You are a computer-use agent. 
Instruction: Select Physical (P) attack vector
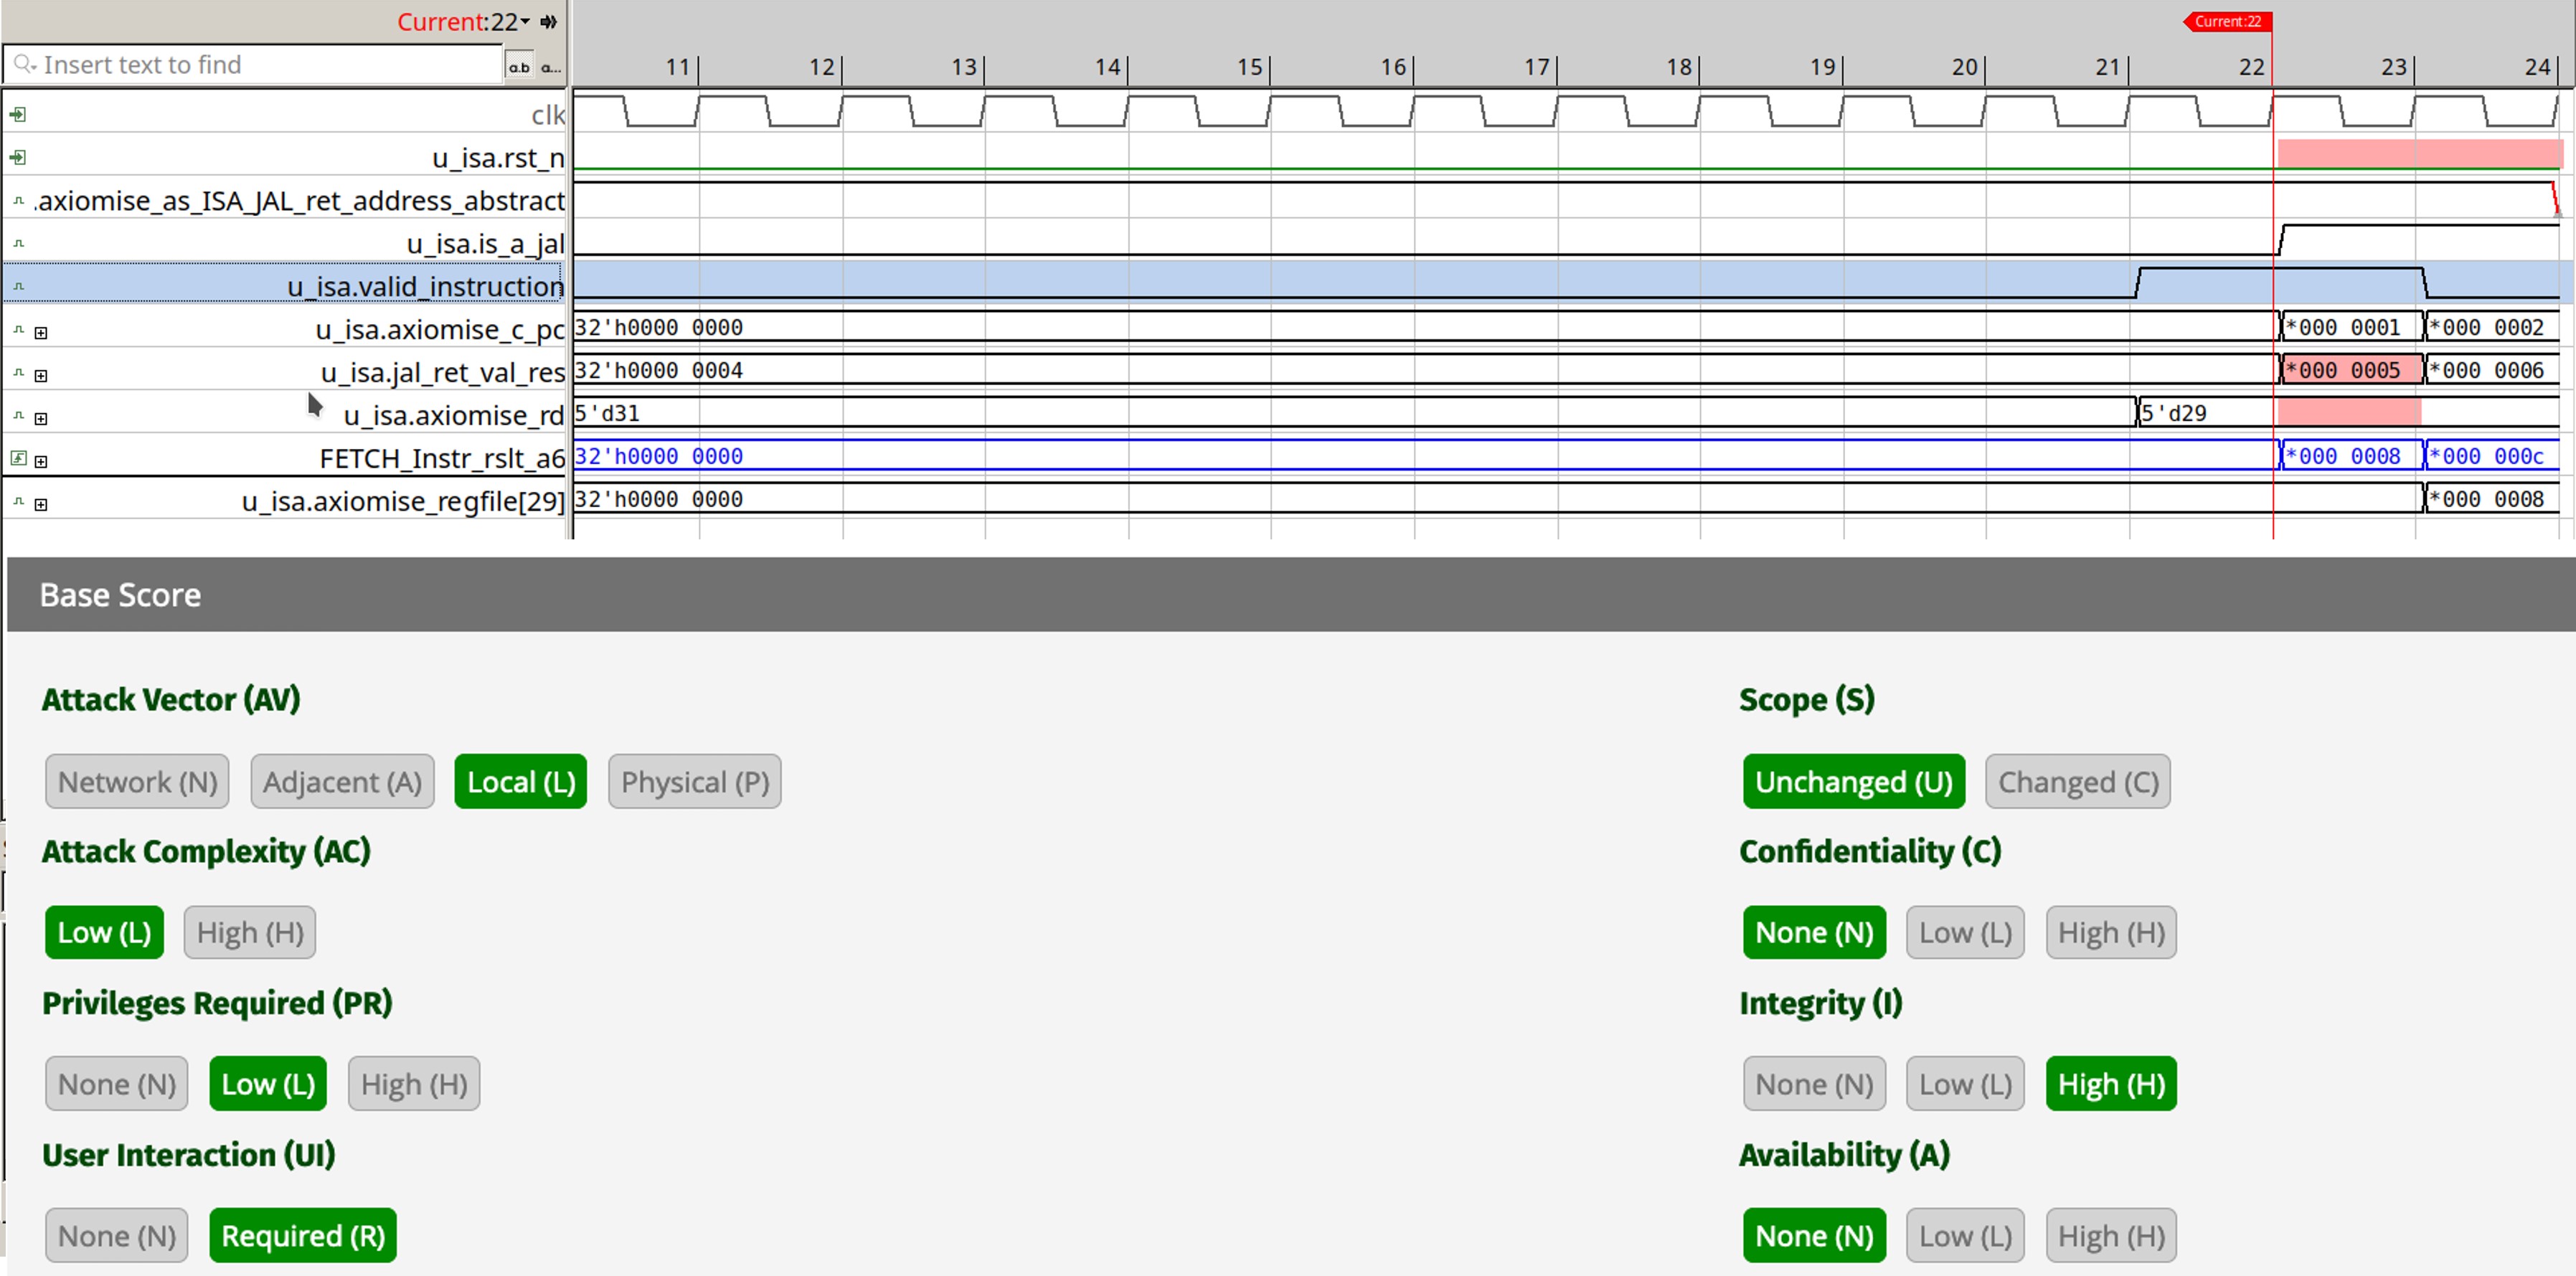tap(694, 782)
